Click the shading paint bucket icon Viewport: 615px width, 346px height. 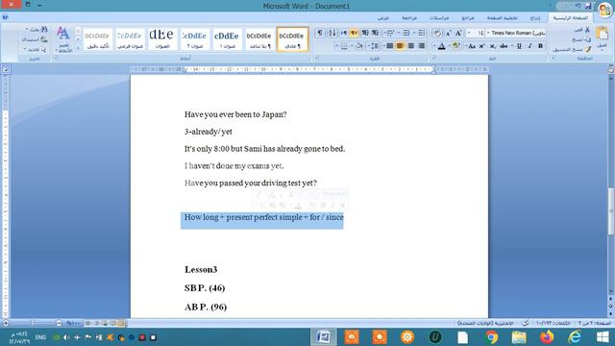[x=358, y=46]
